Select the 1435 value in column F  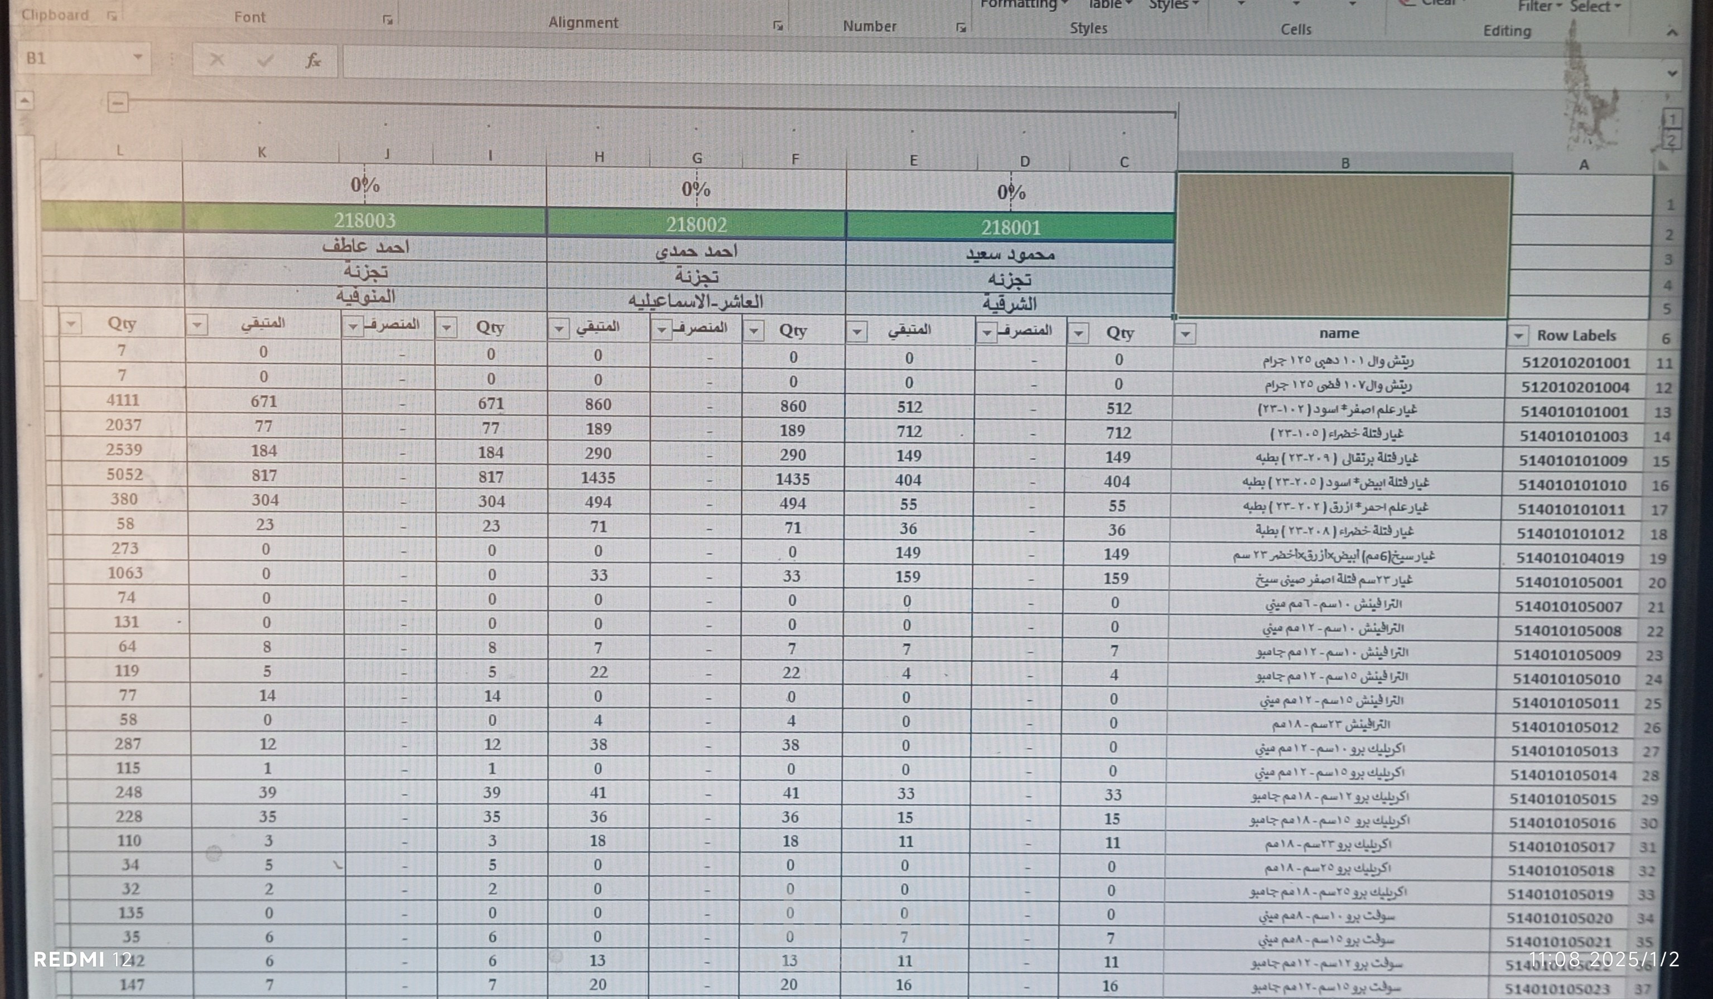click(x=793, y=479)
